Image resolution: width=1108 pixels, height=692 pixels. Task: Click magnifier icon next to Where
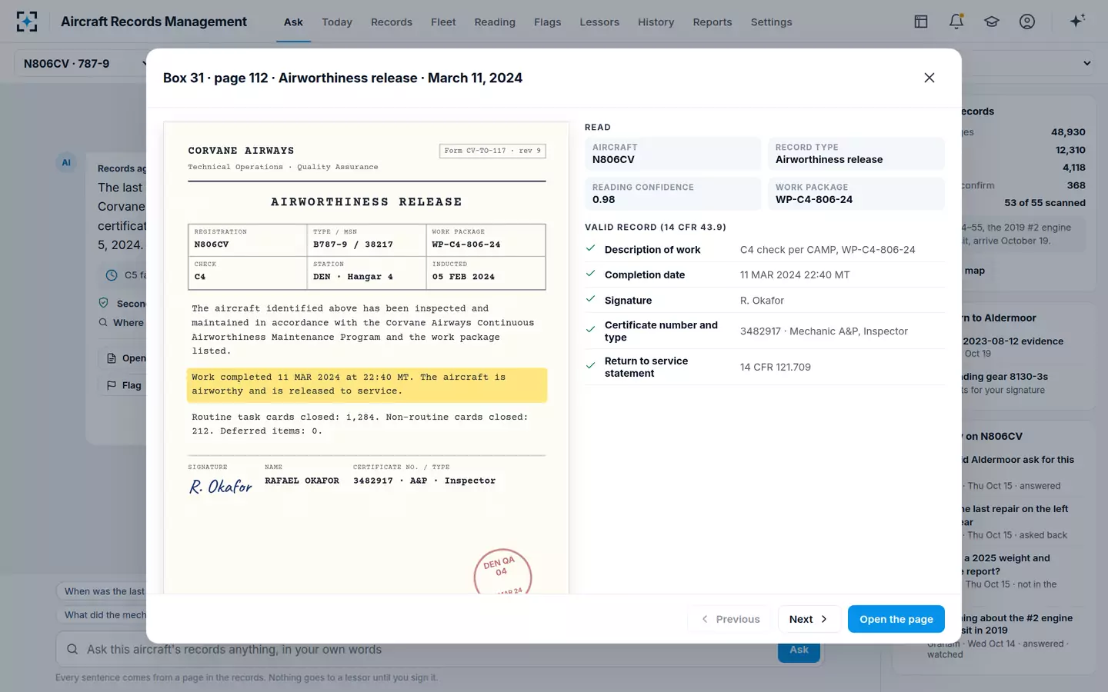(x=103, y=323)
